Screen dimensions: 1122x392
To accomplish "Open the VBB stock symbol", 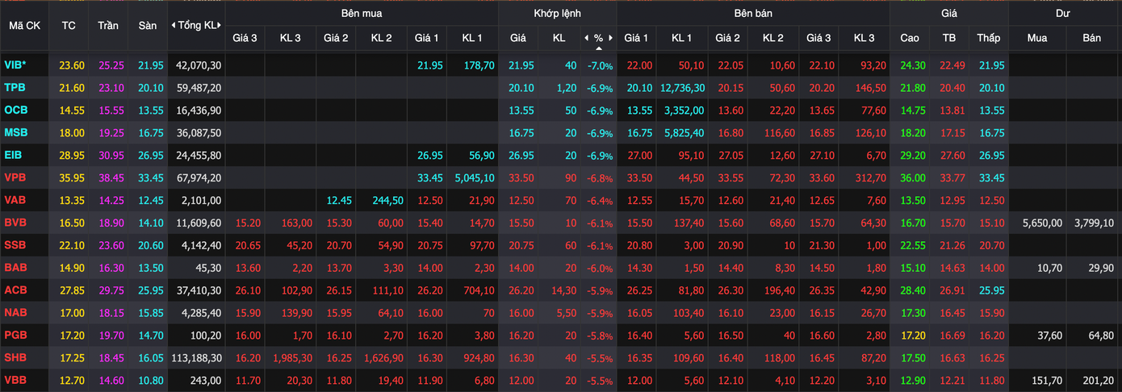I will click(x=15, y=380).
